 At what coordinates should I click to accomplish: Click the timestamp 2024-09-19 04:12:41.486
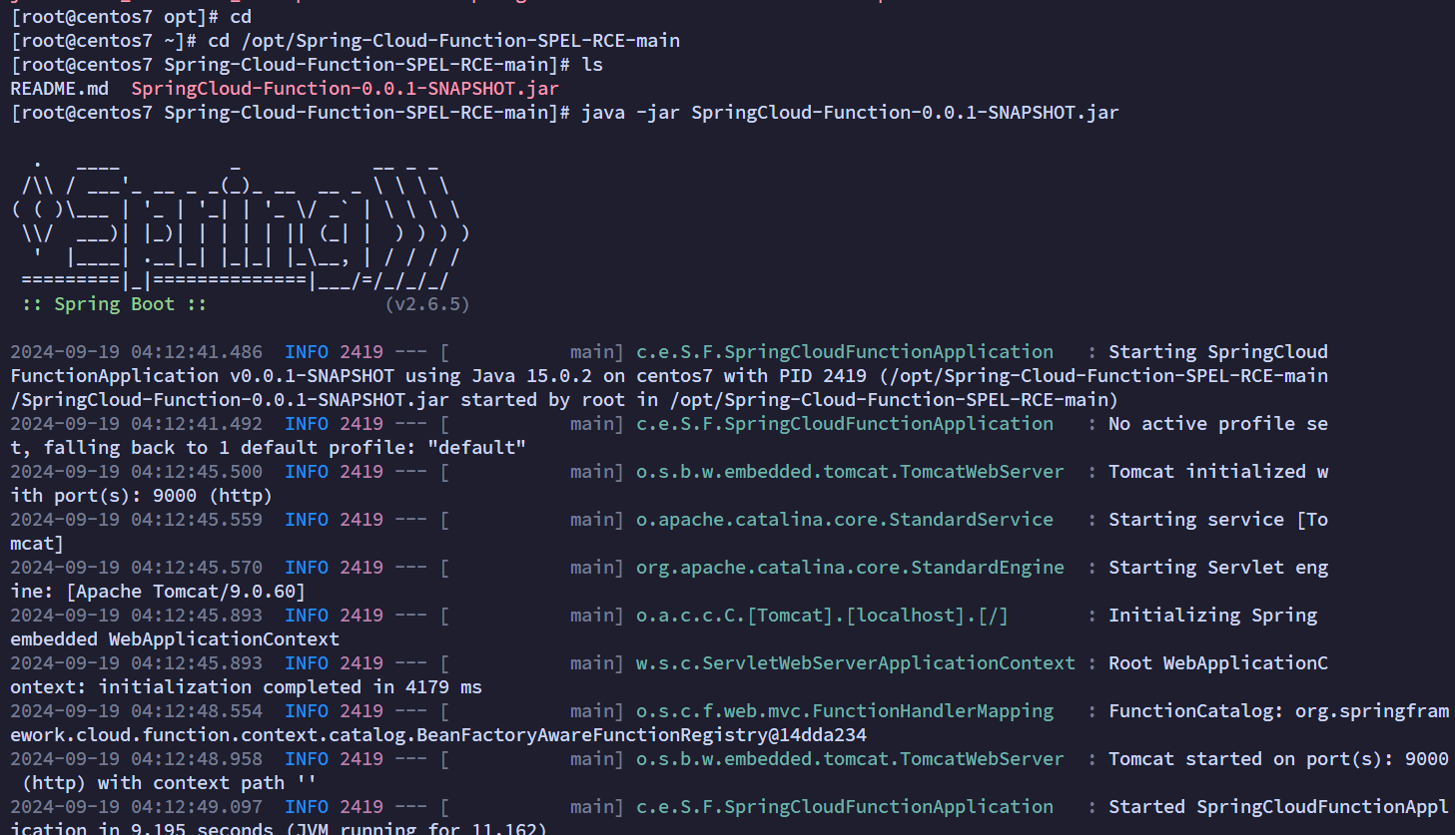pos(137,351)
